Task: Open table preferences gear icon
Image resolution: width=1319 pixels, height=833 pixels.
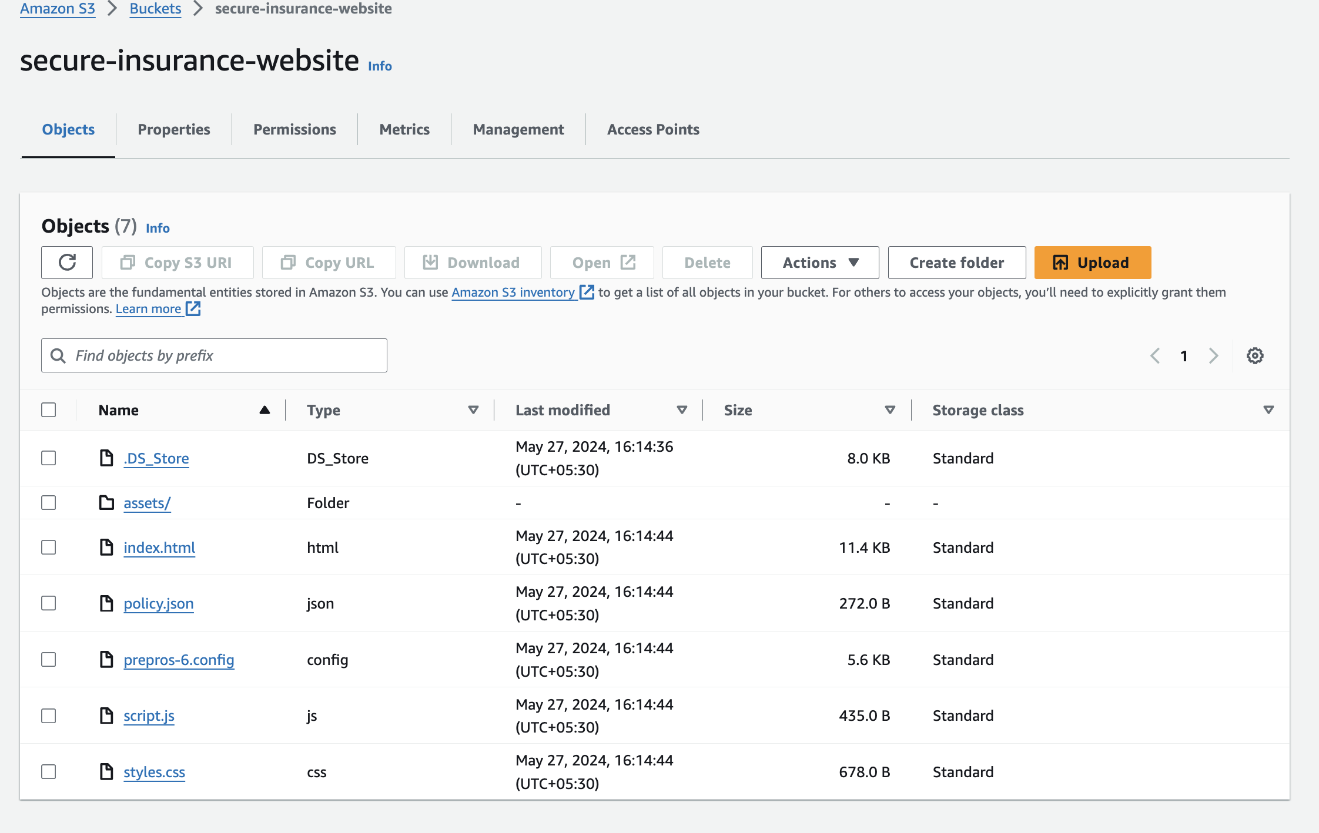Action: [1255, 356]
